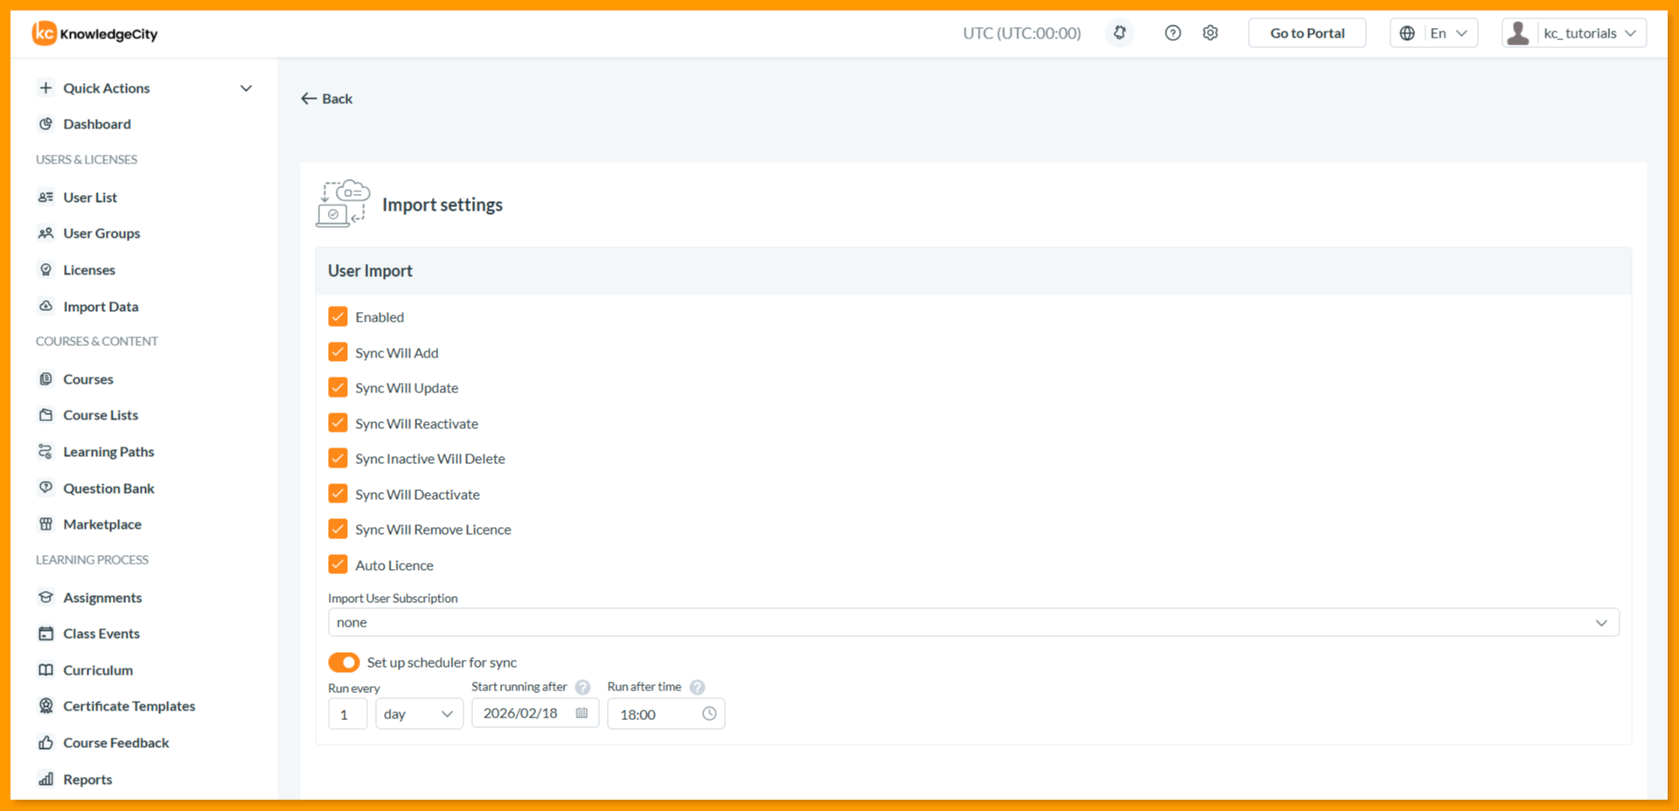This screenshot has height=811, width=1679.
Task: Open the day interval dropdown
Action: point(419,714)
